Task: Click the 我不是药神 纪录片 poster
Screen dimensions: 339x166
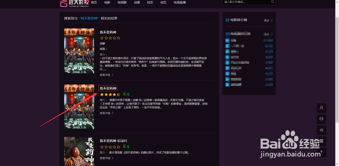Action: pos(79,151)
